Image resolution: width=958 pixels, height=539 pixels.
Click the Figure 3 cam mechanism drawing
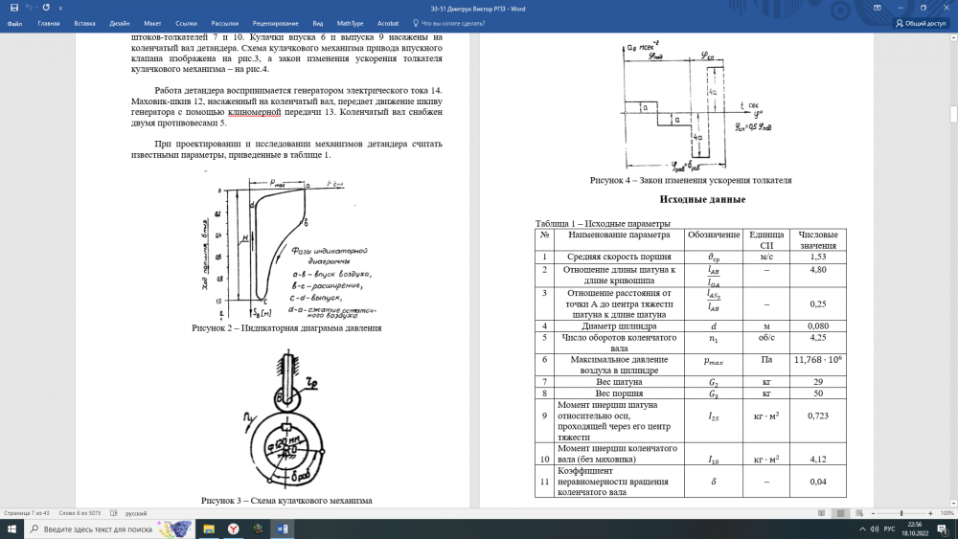click(285, 418)
